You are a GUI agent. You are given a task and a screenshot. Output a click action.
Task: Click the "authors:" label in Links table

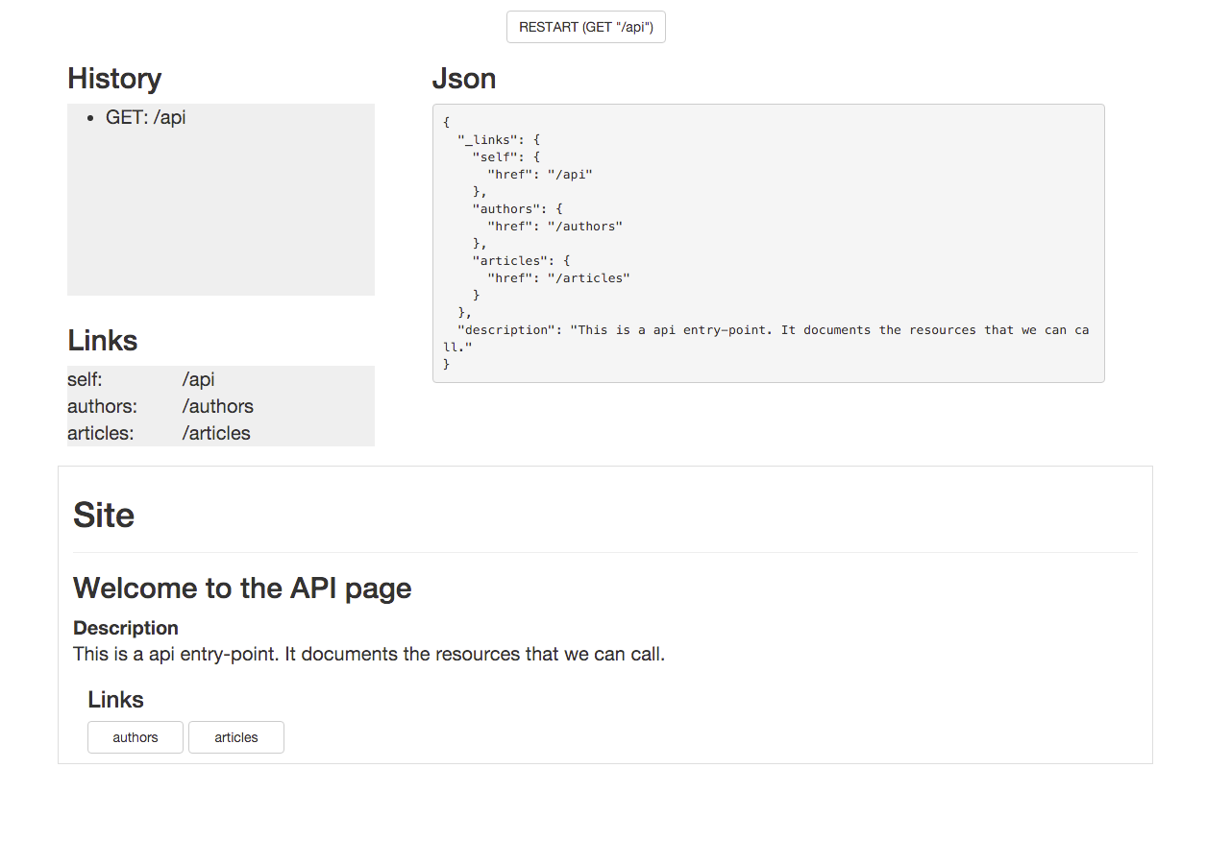102,406
